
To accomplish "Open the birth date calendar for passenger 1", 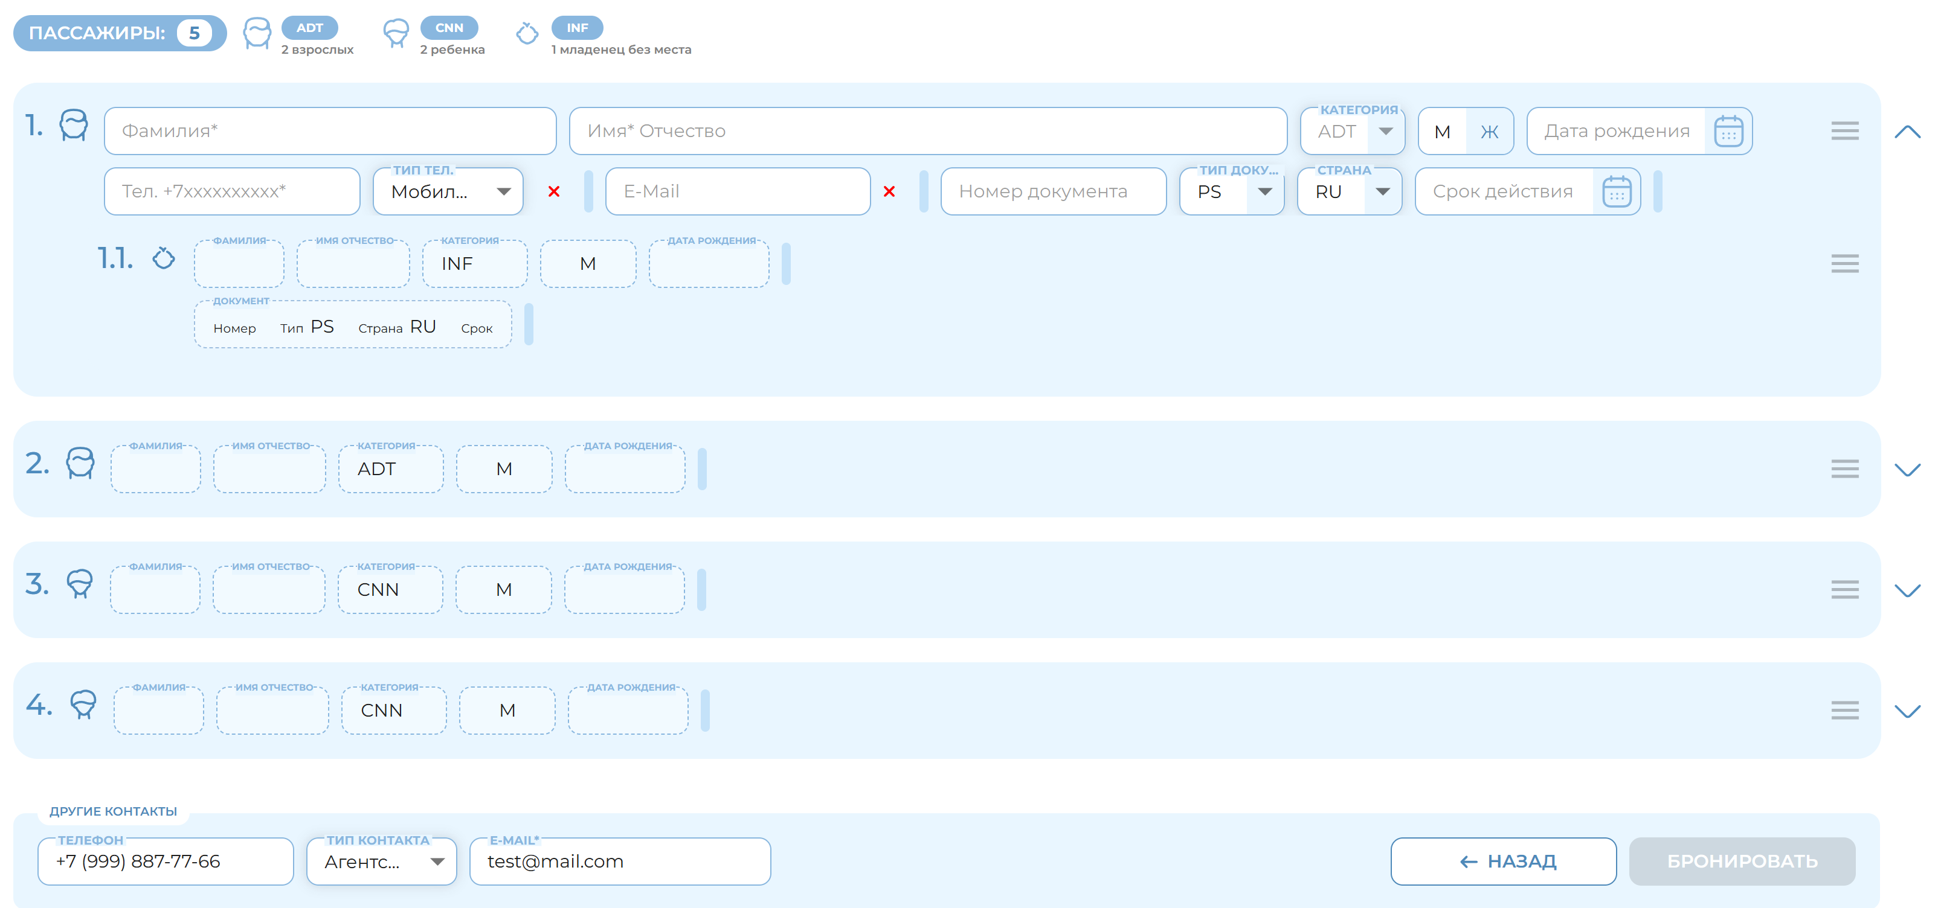I will [x=1727, y=131].
